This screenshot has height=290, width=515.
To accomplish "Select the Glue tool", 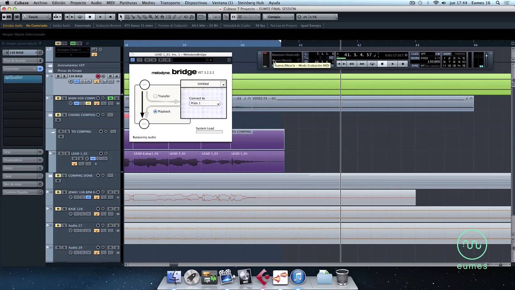I will 139,17.
